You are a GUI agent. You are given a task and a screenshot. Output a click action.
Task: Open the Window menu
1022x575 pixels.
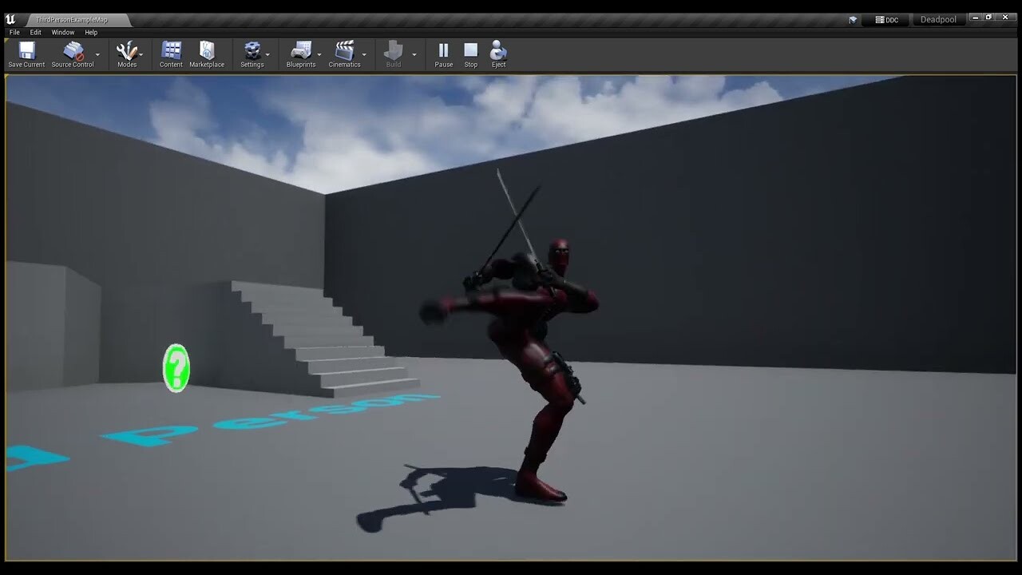click(62, 32)
